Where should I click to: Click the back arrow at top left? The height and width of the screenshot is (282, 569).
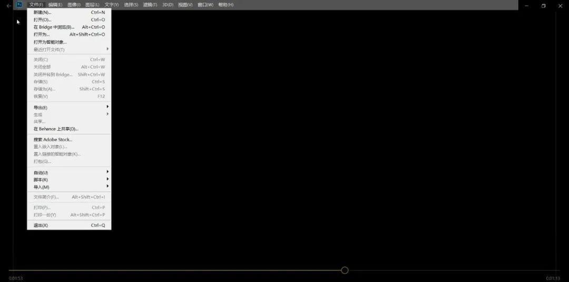[x=8, y=6]
